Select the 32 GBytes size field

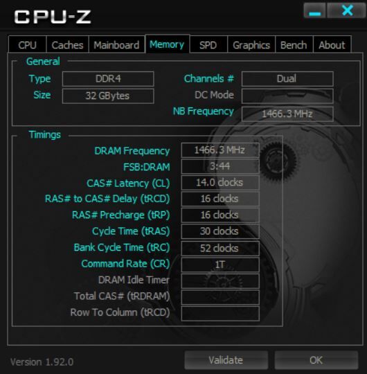(x=108, y=96)
